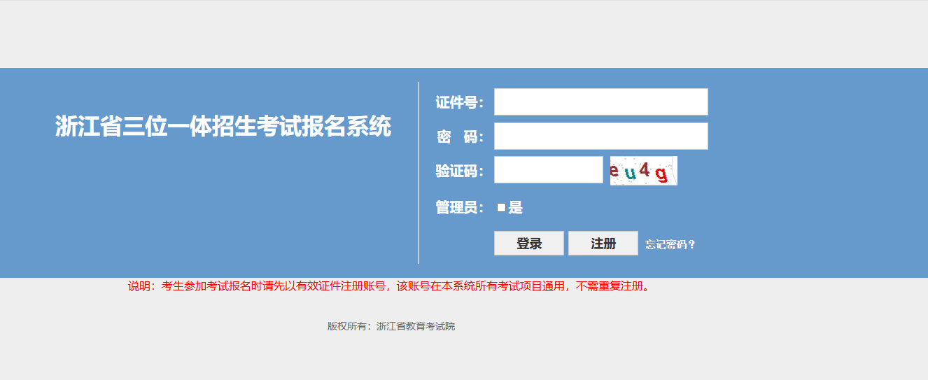
Task: Click the 浙江省三位一体招生考试报名系统 title
Action: coord(223,127)
